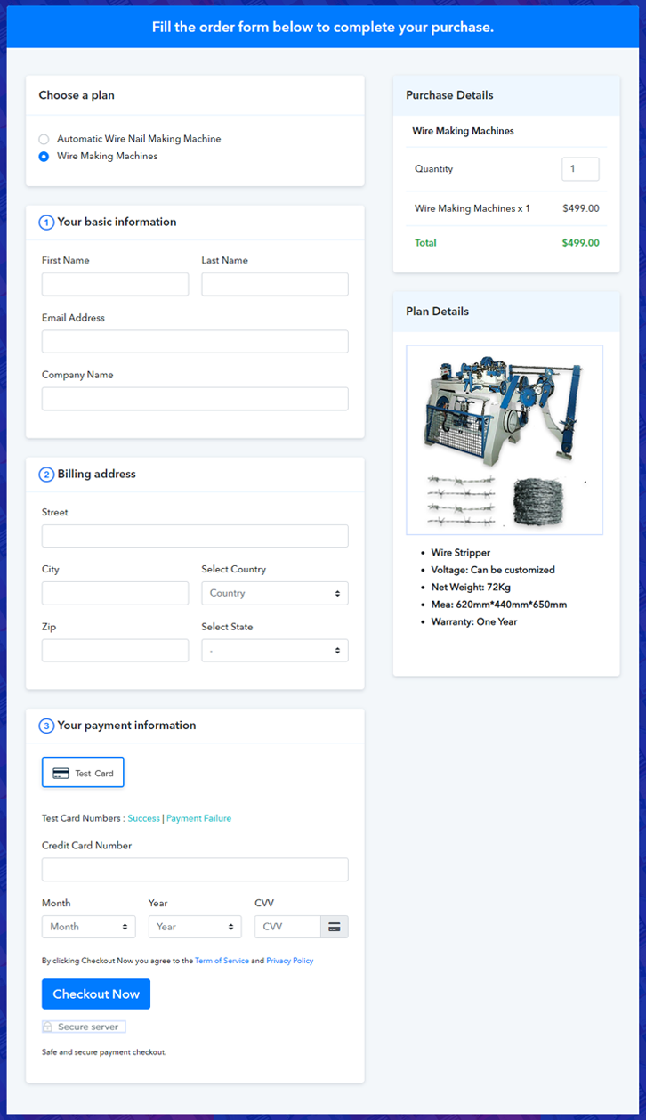Click the step 1 circle icon by basic information
Viewport: 646px width, 1120px height.
tap(46, 223)
